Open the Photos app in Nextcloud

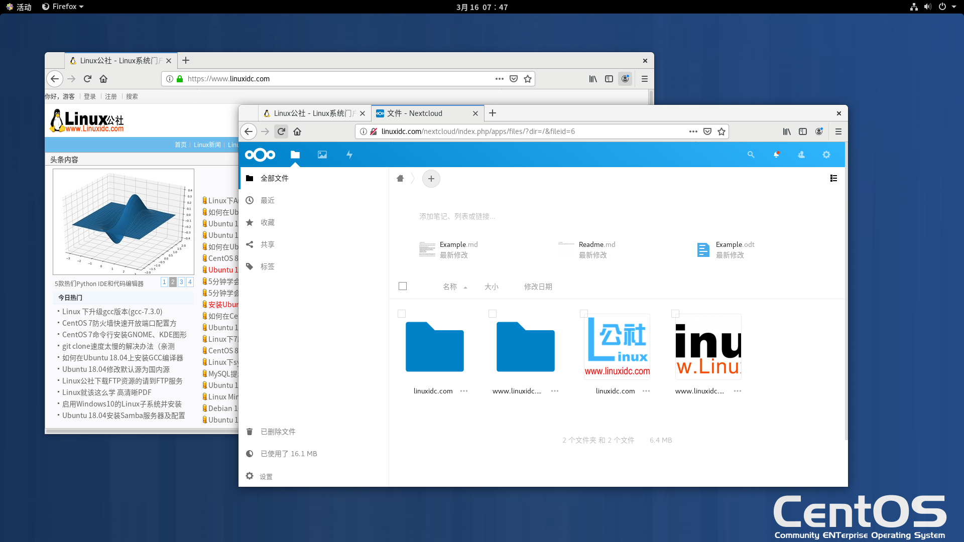click(322, 154)
